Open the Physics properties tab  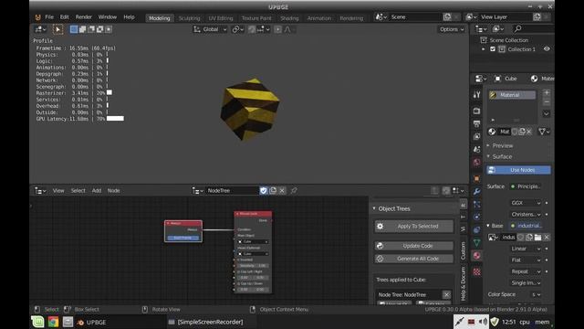tap(476, 218)
